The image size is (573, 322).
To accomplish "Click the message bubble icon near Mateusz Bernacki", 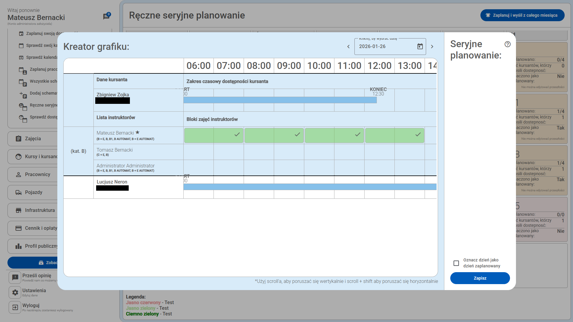I will [107, 16].
